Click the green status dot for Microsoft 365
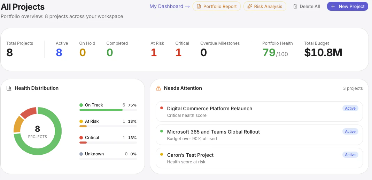 click(162, 131)
